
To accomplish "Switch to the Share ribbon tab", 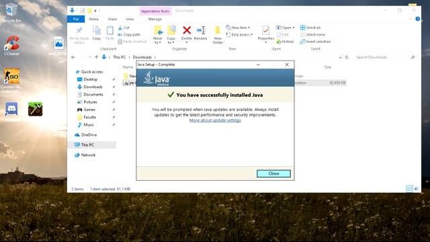I will pyautogui.click(x=112, y=19).
